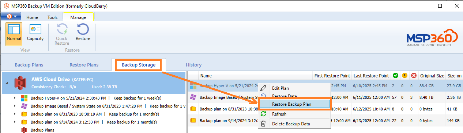Expand Backup Image Based tree node
Viewport: 463px width, 133px height.
coord(15,106)
